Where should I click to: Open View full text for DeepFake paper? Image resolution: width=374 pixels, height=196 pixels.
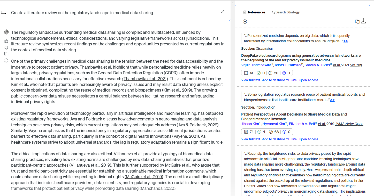[x=251, y=80]
